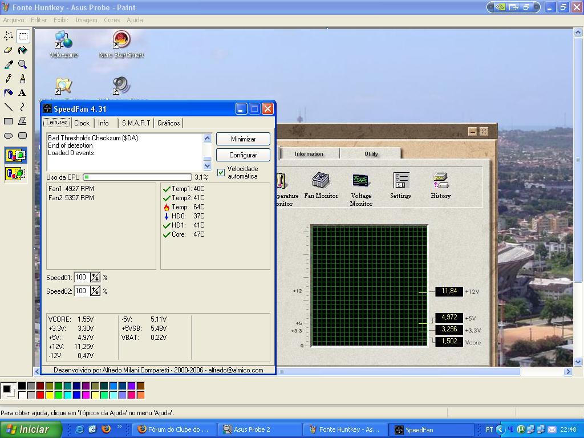The height and width of the screenshot is (438, 584).
Task: Select the rectangular Select tool in Paint
Action: coord(23,36)
